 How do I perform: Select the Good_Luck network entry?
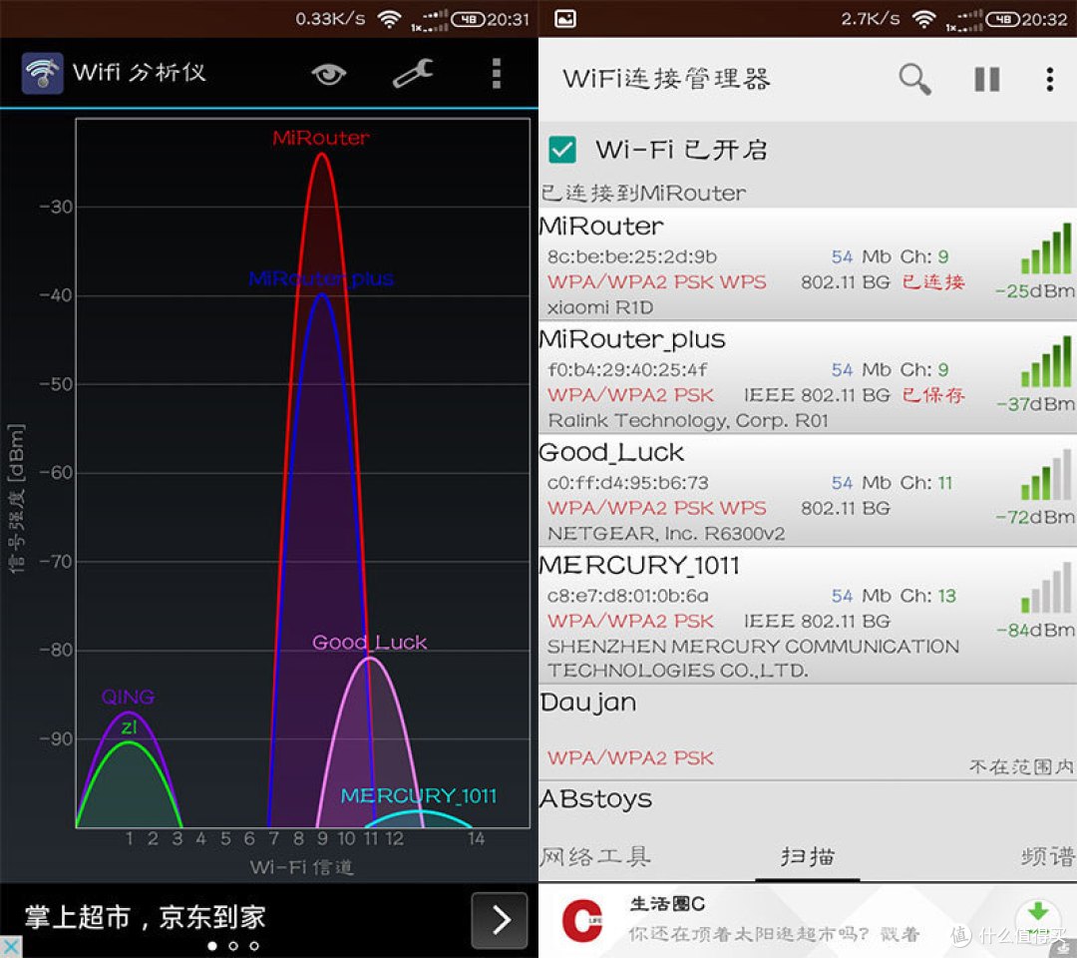point(808,491)
